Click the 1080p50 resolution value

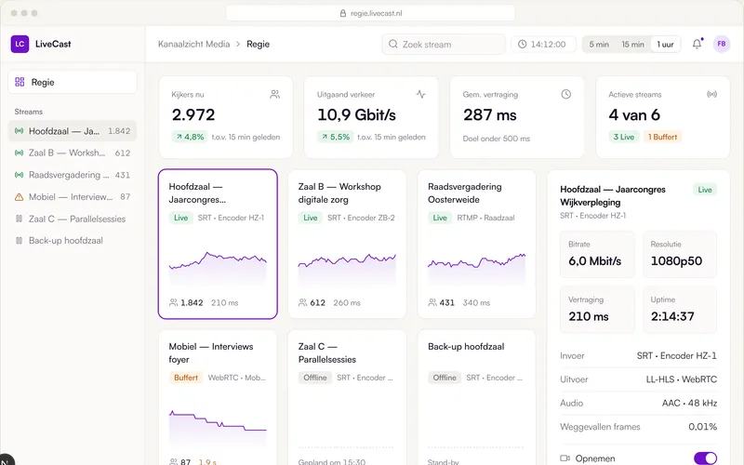676,261
